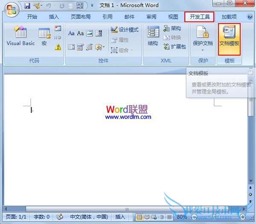Open the 加载项 tab
The width and height of the screenshot is (256, 224).
click(x=229, y=17)
